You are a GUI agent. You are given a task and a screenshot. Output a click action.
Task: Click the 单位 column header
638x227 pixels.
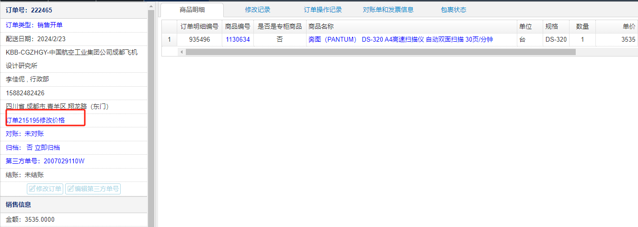pyautogui.click(x=529, y=26)
